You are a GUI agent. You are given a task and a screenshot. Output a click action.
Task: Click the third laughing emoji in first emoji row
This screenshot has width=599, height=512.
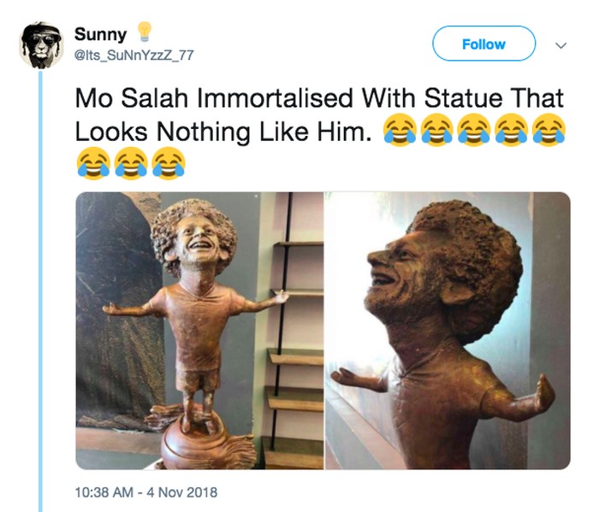pos(474,132)
